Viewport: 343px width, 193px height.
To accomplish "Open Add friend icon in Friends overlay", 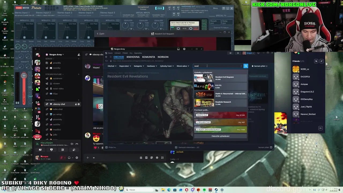I will point(322,61).
